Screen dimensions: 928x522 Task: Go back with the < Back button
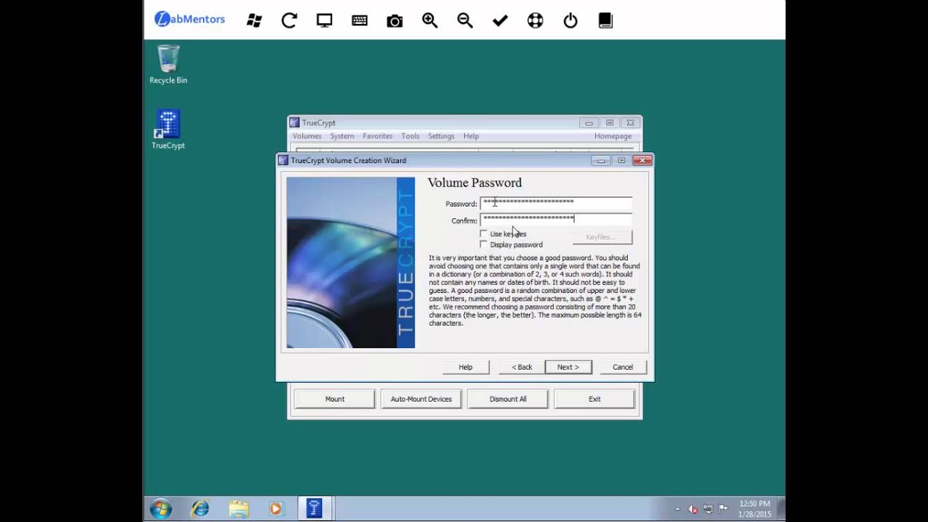point(522,367)
